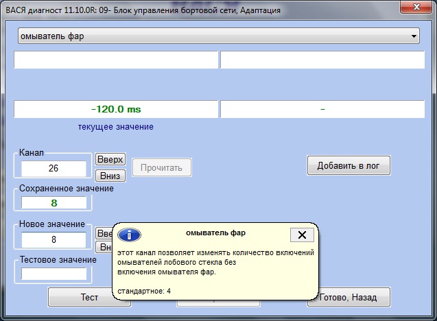Click the top-right empty white display field
This screenshot has width=437, height=321.
coord(322,60)
